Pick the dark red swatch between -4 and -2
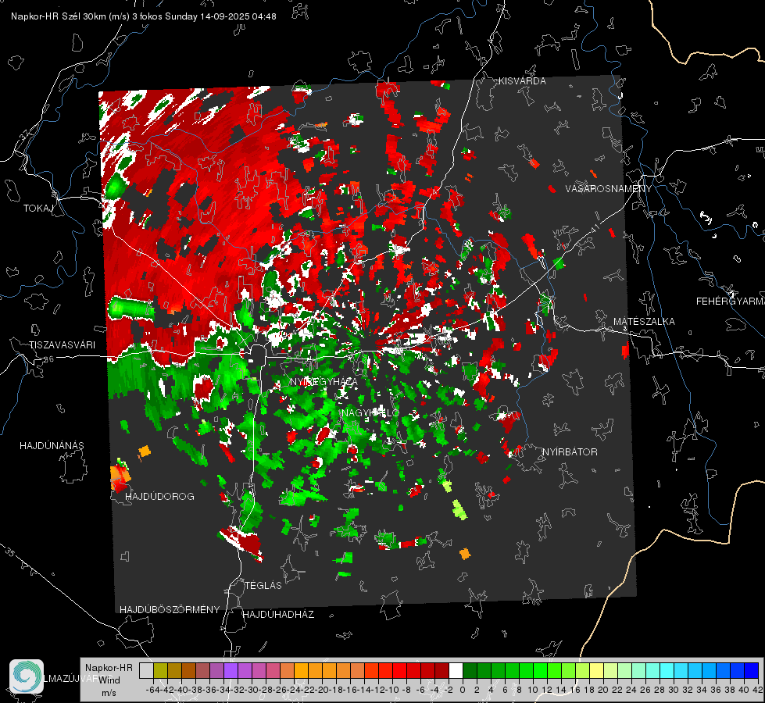 point(442,670)
